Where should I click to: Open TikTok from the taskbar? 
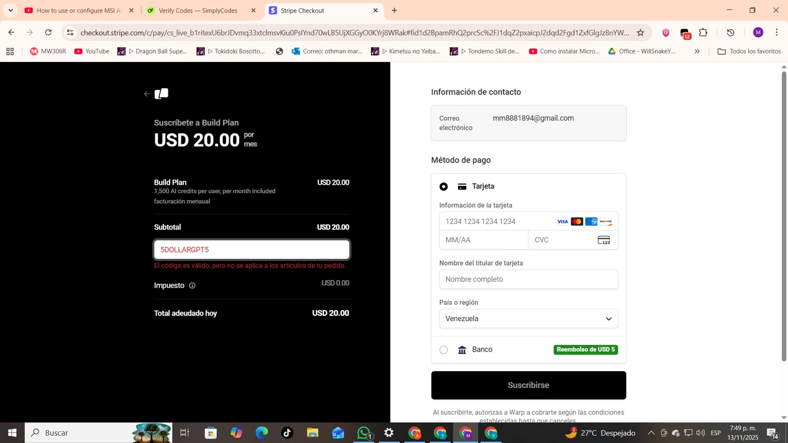click(x=287, y=433)
